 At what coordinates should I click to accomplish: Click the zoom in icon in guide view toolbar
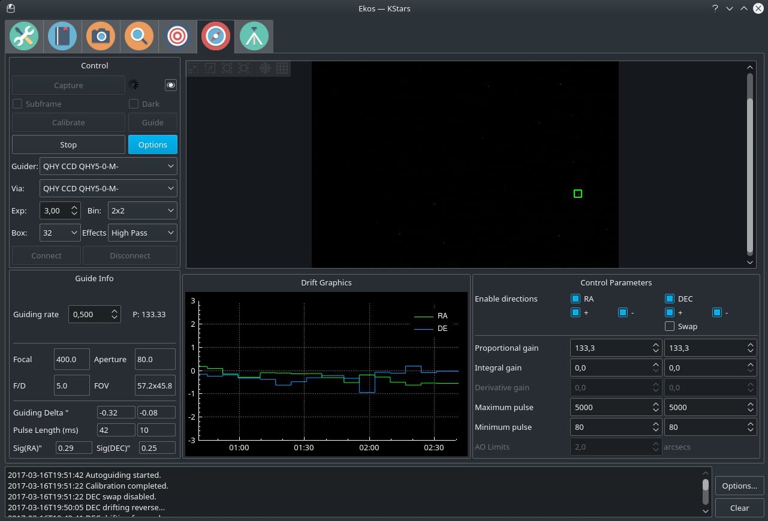point(193,68)
